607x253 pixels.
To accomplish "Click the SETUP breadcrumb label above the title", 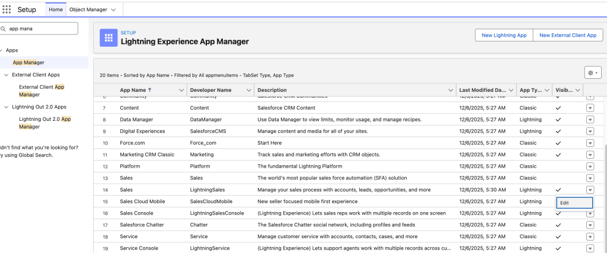I will click(x=128, y=33).
